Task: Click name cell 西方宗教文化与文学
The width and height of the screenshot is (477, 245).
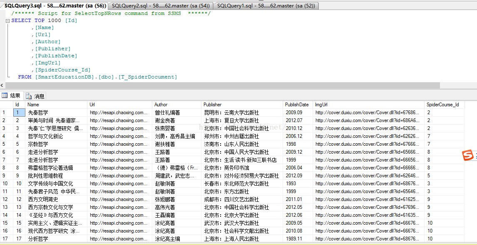Action: (56, 207)
